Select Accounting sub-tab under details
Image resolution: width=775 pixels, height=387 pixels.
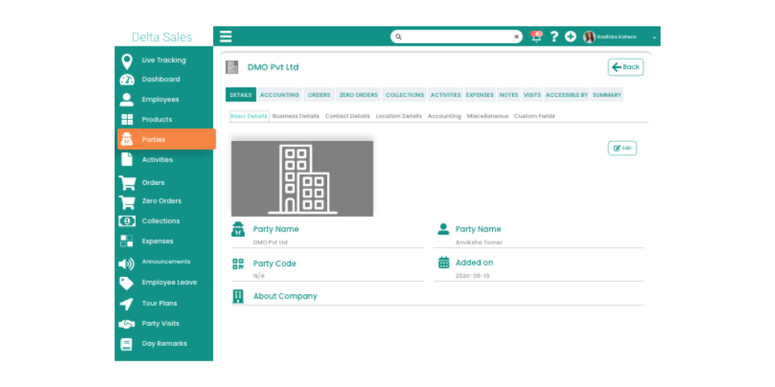[444, 116]
